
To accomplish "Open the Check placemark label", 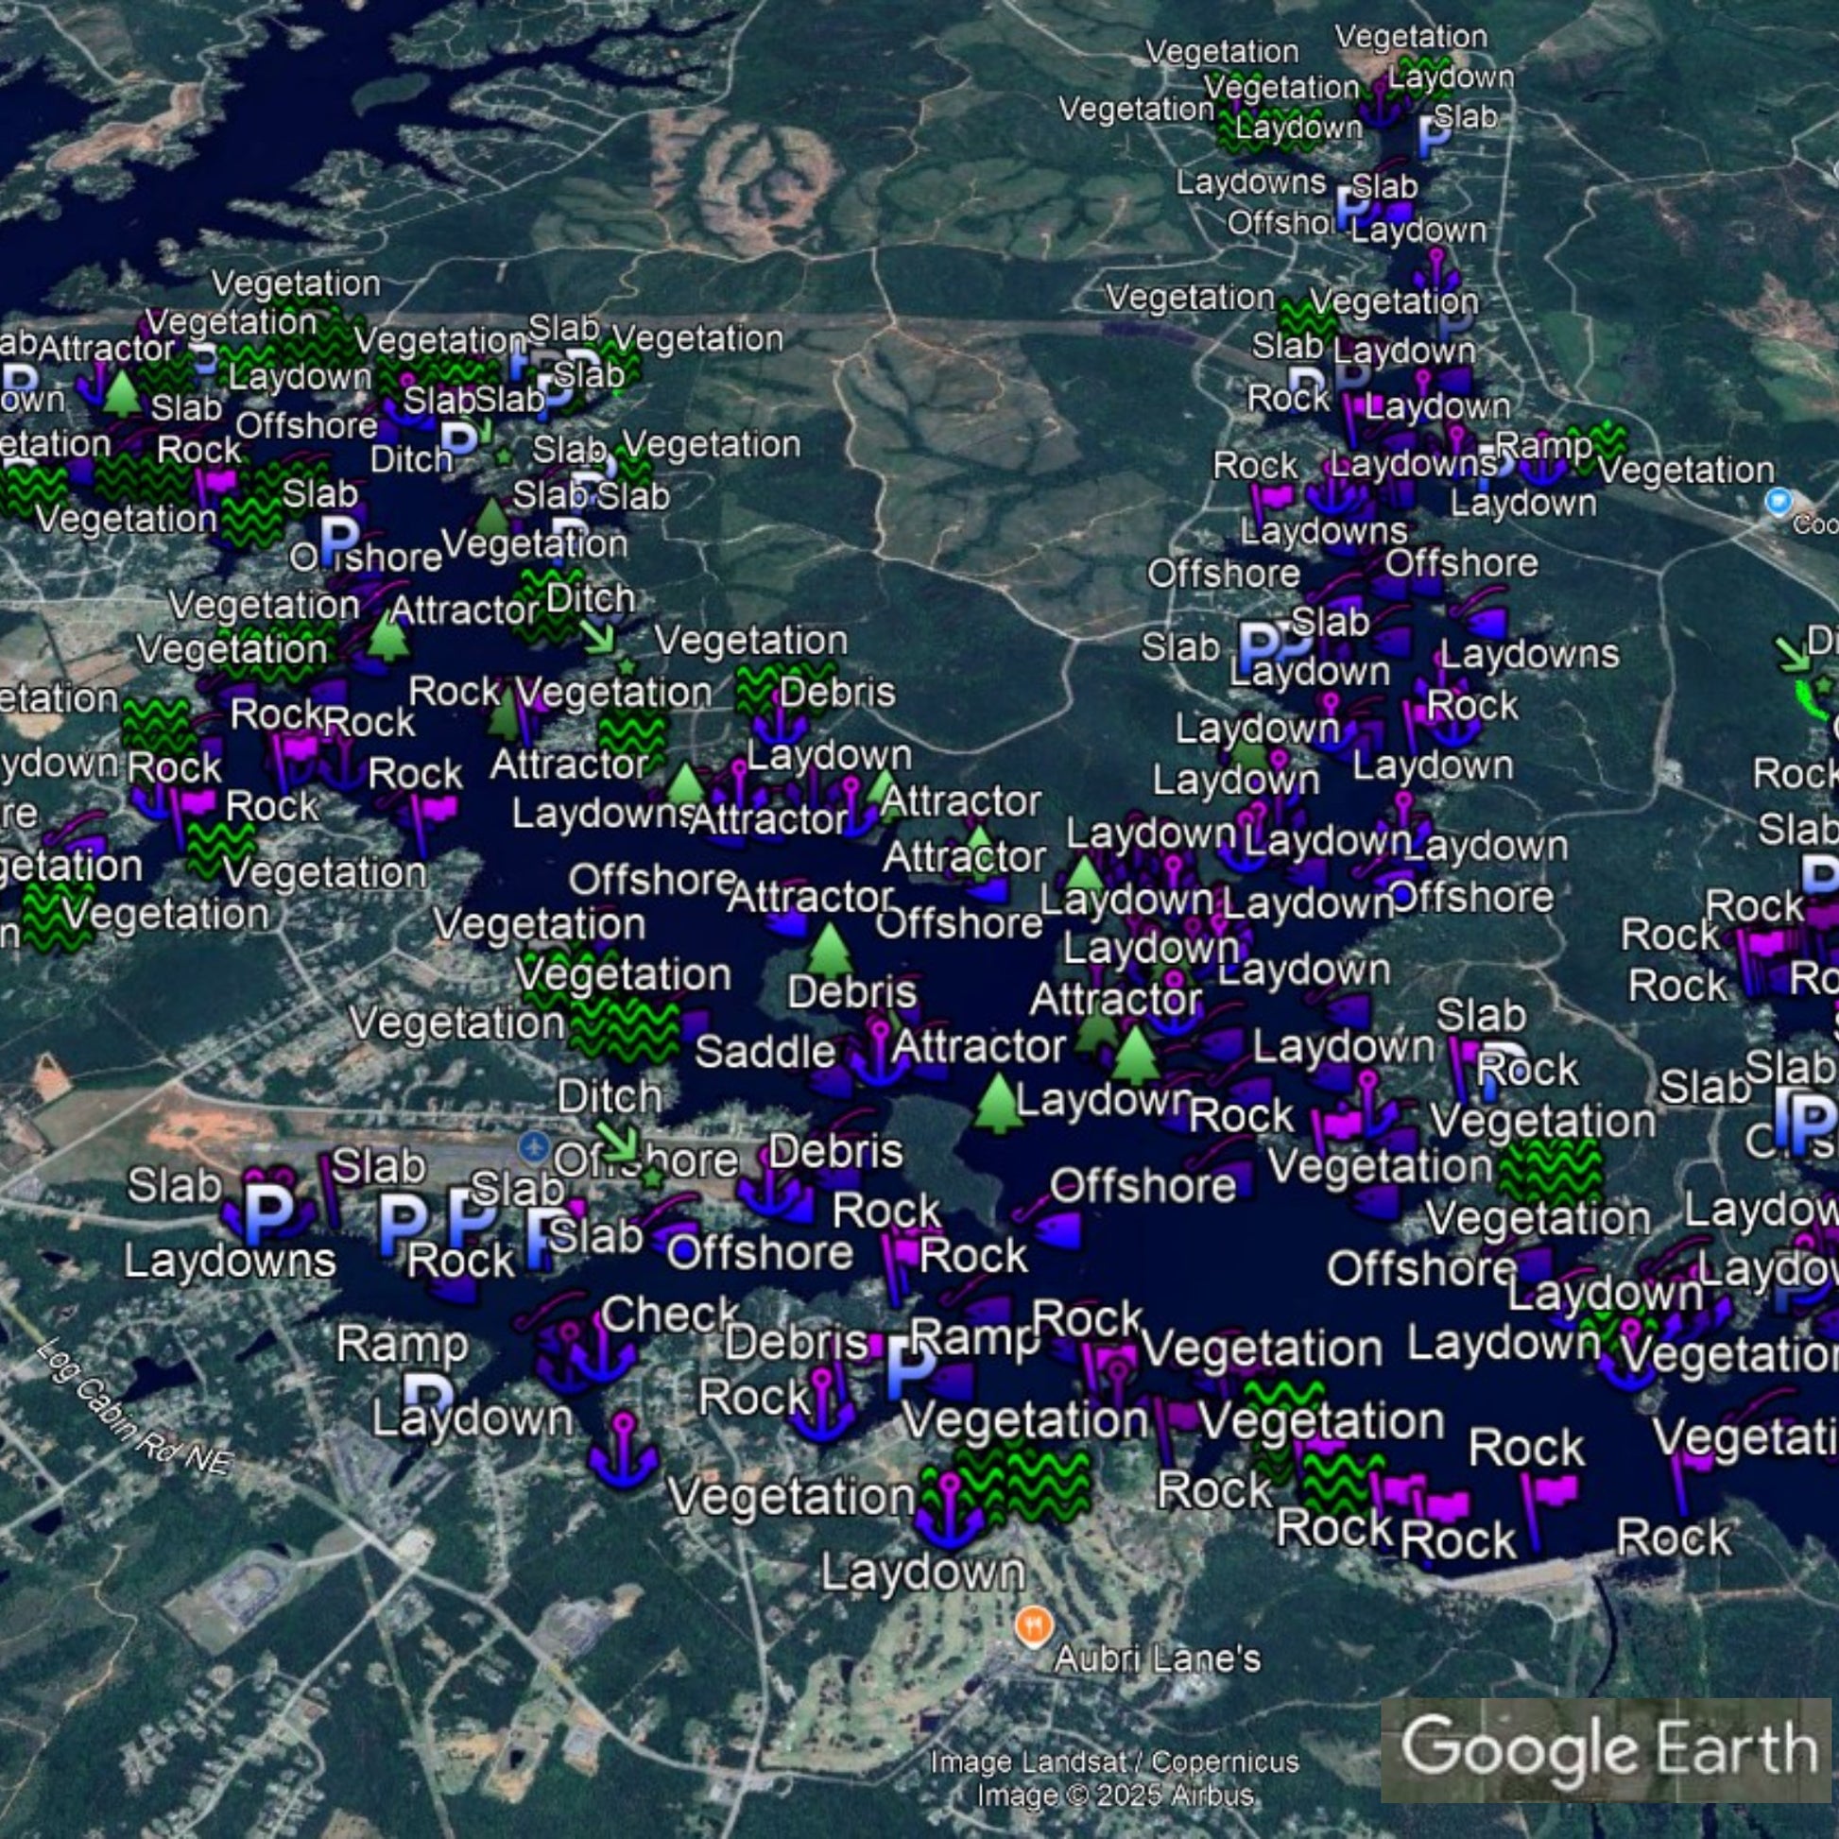I will (670, 1315).
